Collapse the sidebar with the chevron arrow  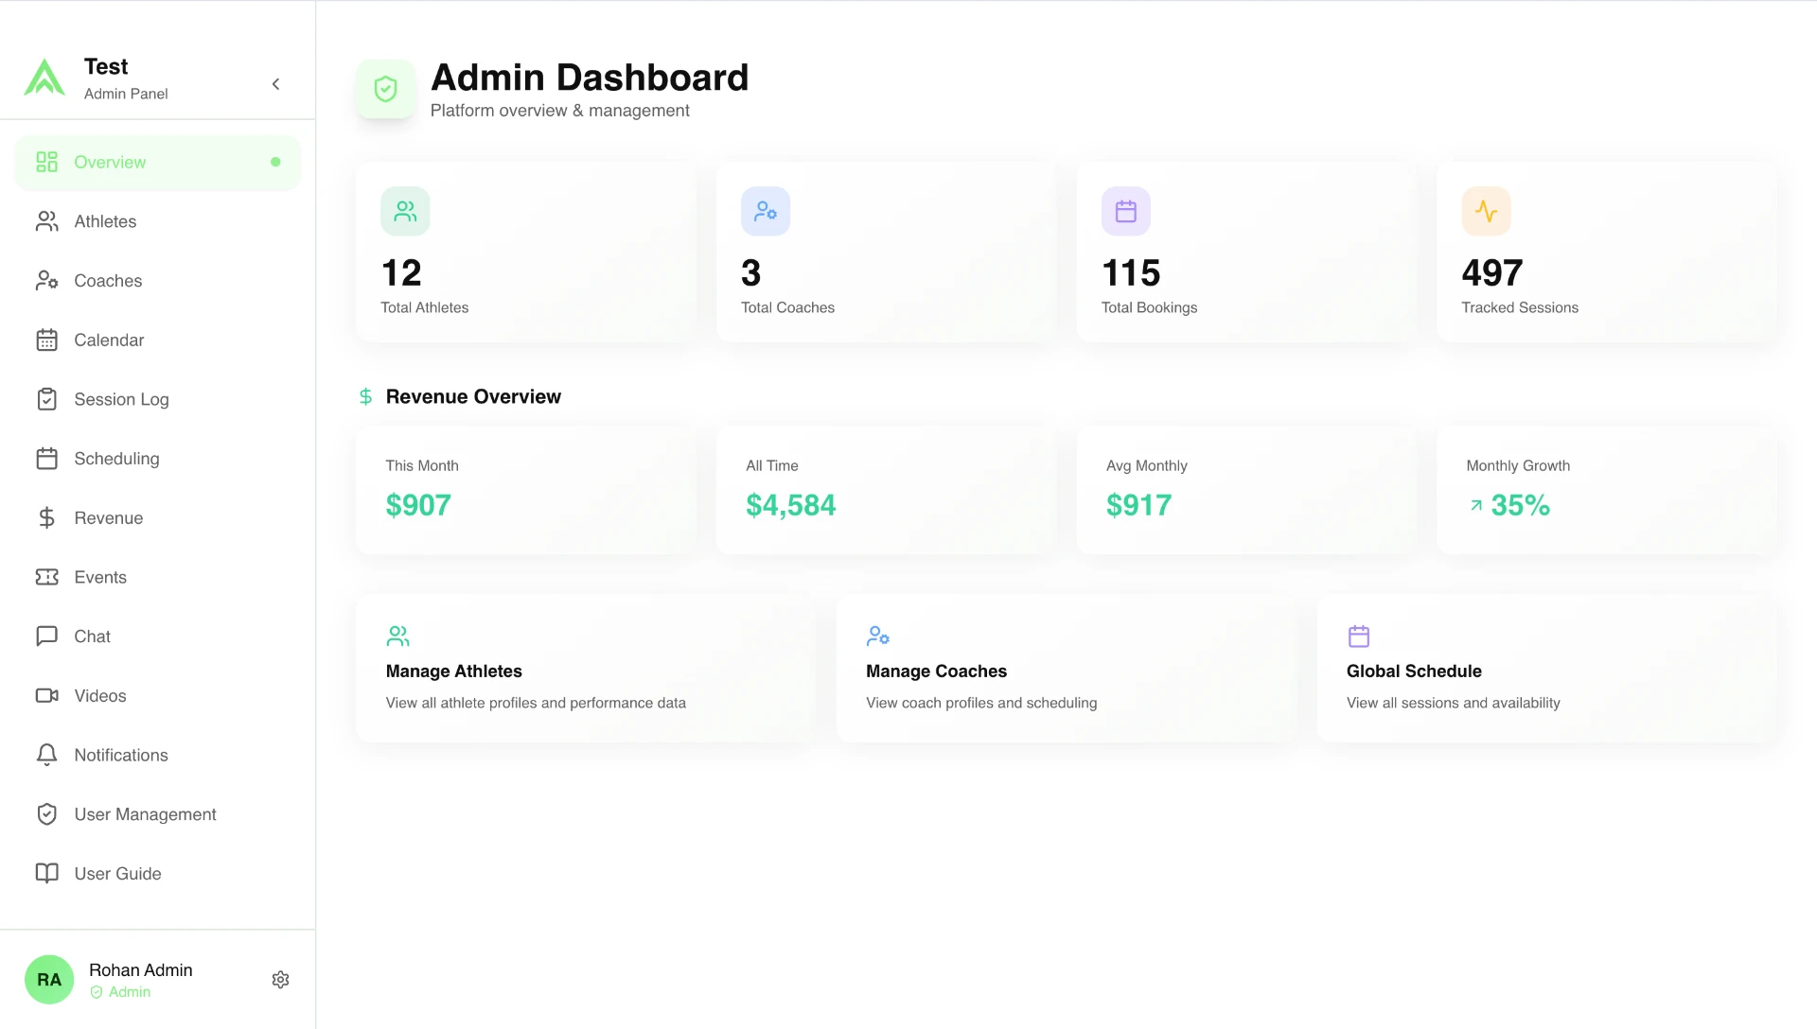pyautogui.click(x=275, y=84)
